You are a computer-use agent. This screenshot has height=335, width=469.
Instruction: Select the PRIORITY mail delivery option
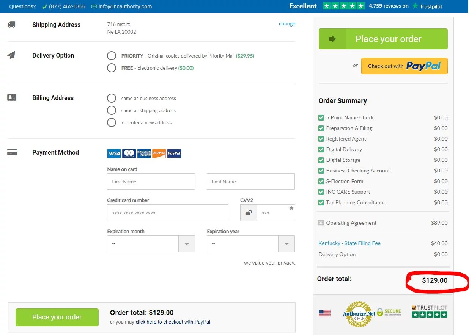(112, 56)
